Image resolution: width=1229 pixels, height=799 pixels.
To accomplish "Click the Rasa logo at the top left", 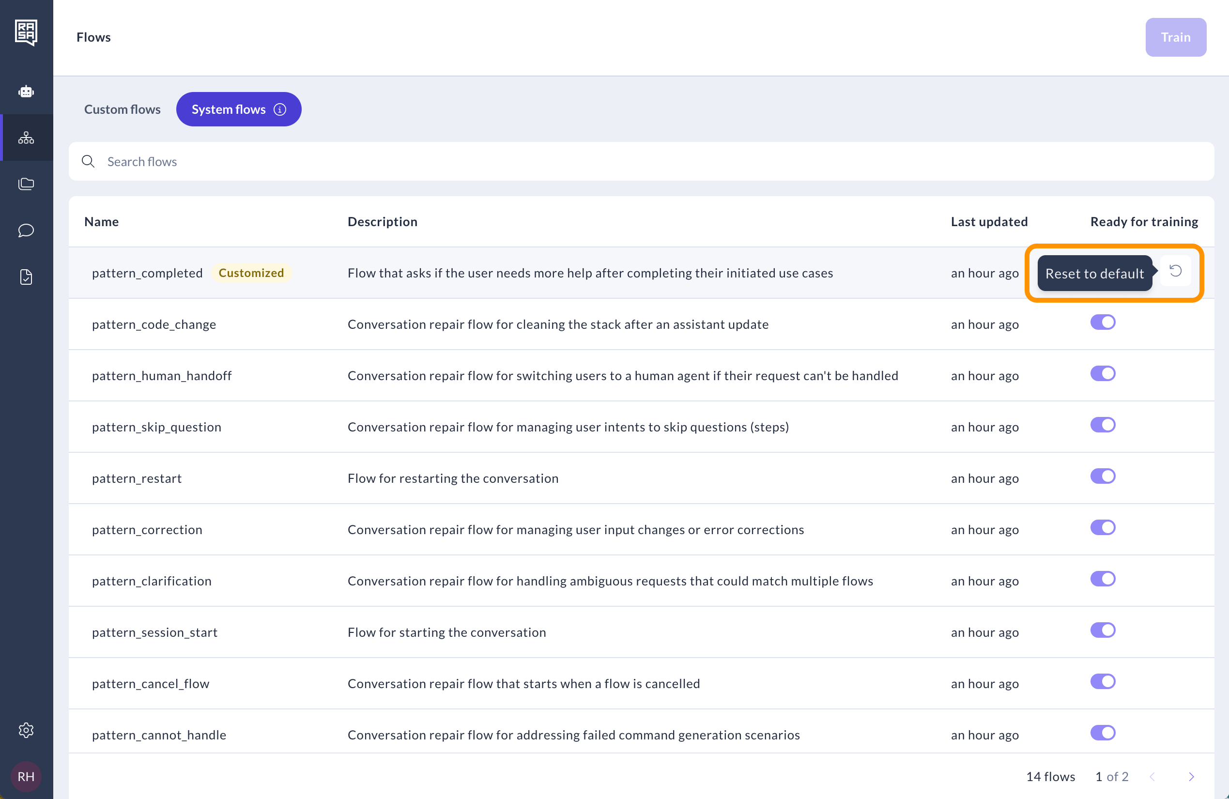I will click(26, 33).
